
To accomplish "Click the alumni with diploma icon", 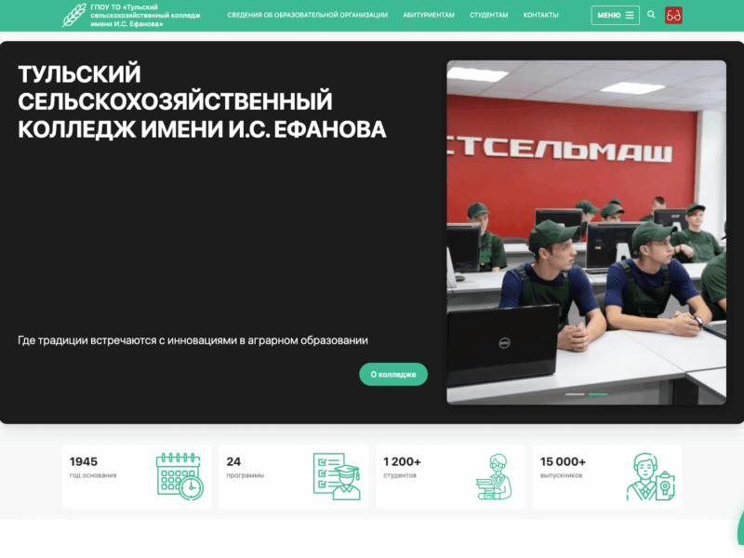I will (x=650, y=476).
